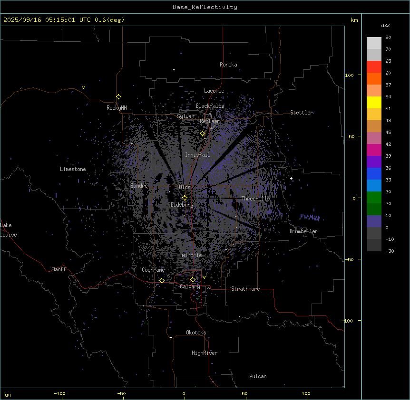Select the Drumheller label
The height and width of the screenshot is (400, 410).
(303, 231)
